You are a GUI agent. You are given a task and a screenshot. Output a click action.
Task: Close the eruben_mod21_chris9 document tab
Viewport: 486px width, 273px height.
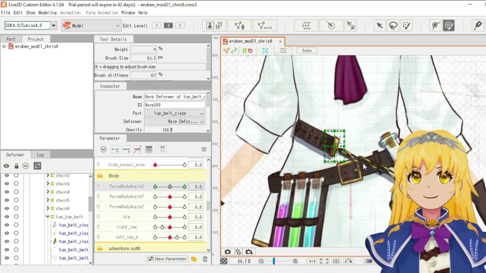pyautogui.click(x=280, y=41)
